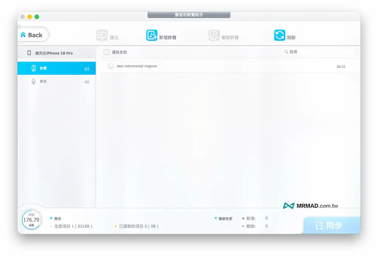Click the 同步 sync button
Viewport: 378px width, 257px height.
(x=332, y=225)
